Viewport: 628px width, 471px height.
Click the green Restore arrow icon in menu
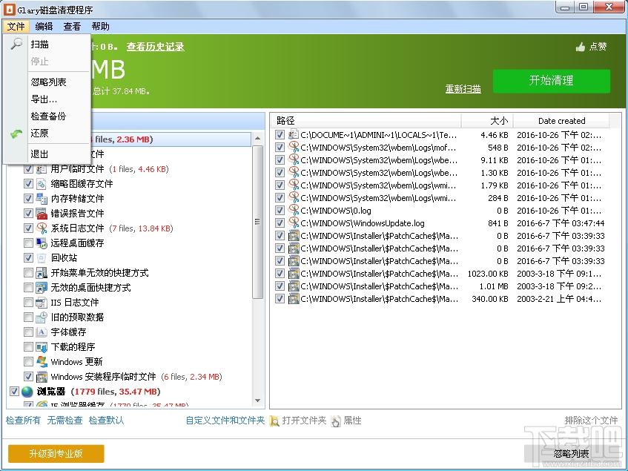point(16,134)
